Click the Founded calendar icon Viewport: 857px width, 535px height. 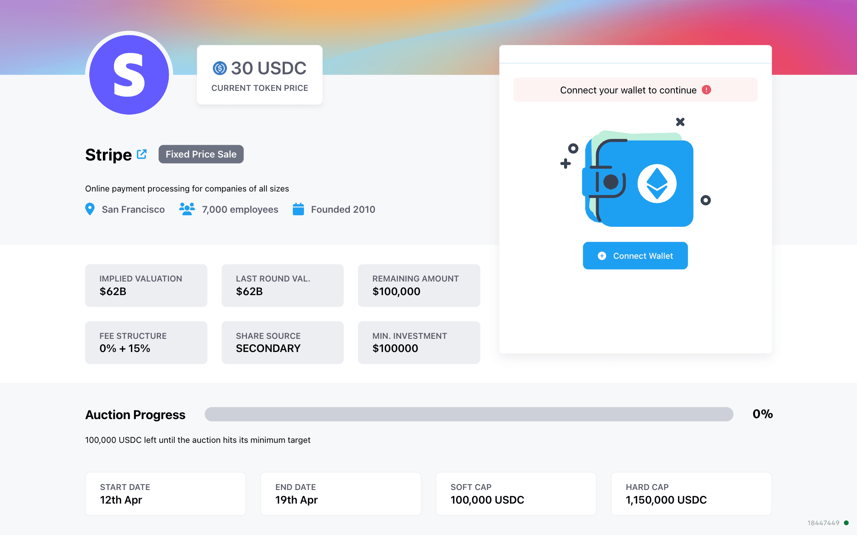pyautogui.click(x=298, y=209)
